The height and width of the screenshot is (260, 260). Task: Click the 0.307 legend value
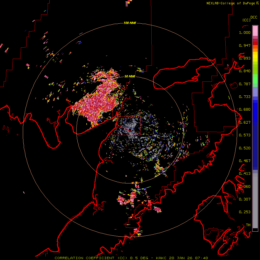point(245,199)
